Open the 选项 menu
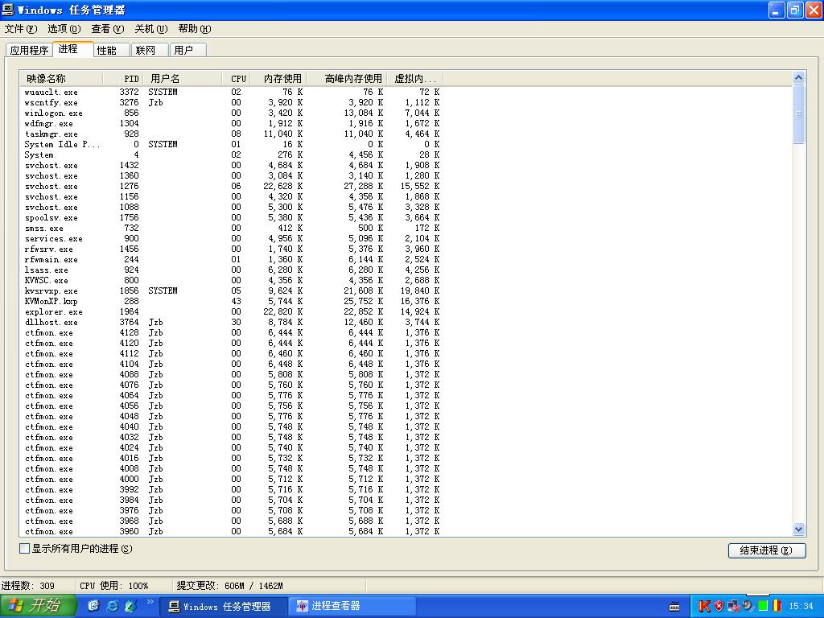The height and width of the screenshot is (618, 824). pos(64,29)
